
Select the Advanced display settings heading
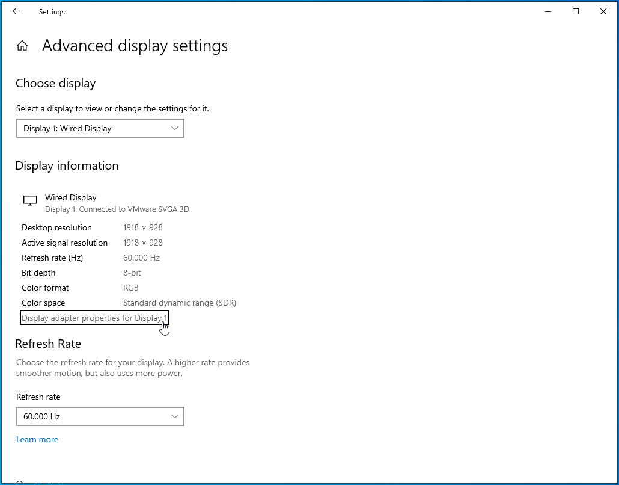tap(135, 46)
